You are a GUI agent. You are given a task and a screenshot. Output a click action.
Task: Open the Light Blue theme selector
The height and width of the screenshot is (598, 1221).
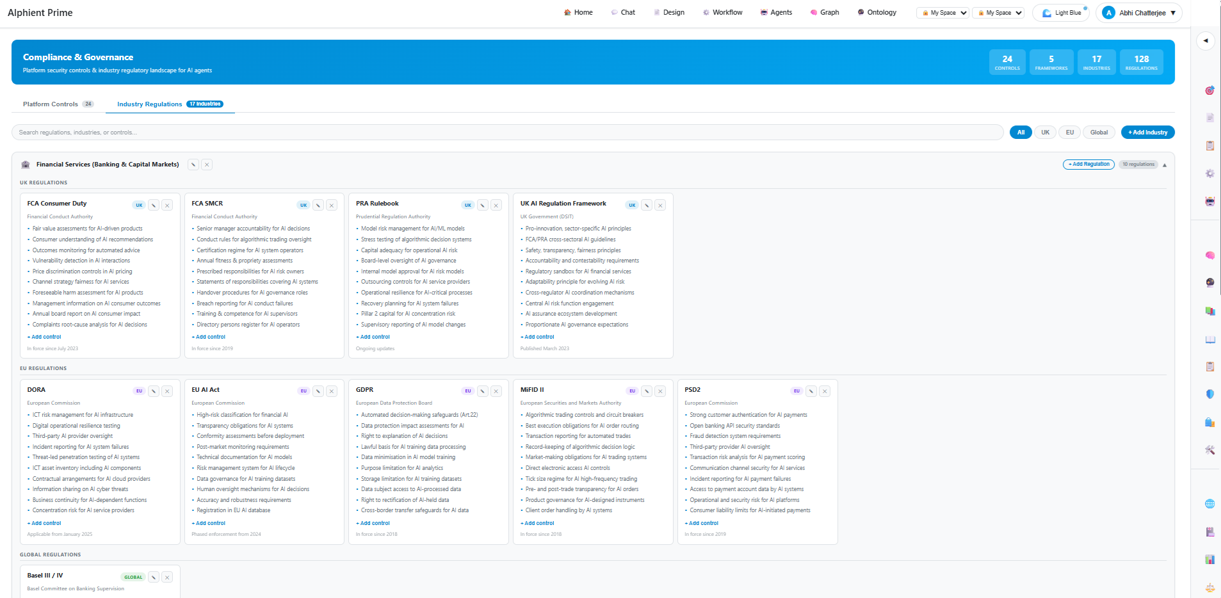[x=1061, y=13]
